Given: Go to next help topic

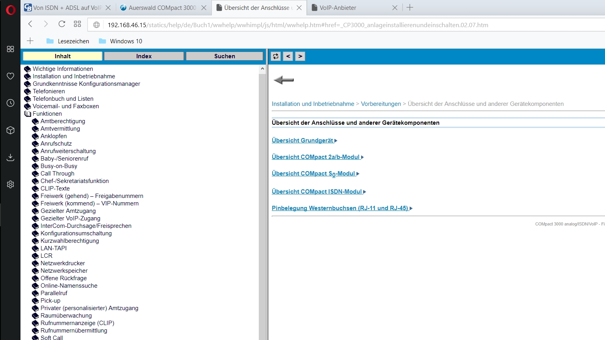Looking at the screenshot, I should [300, 56].
